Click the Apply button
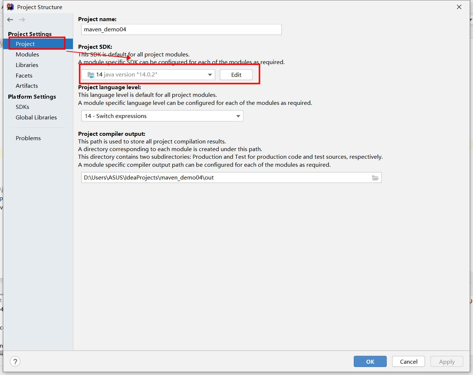Viewport: 473px width, 375px height. click(447, 362)
